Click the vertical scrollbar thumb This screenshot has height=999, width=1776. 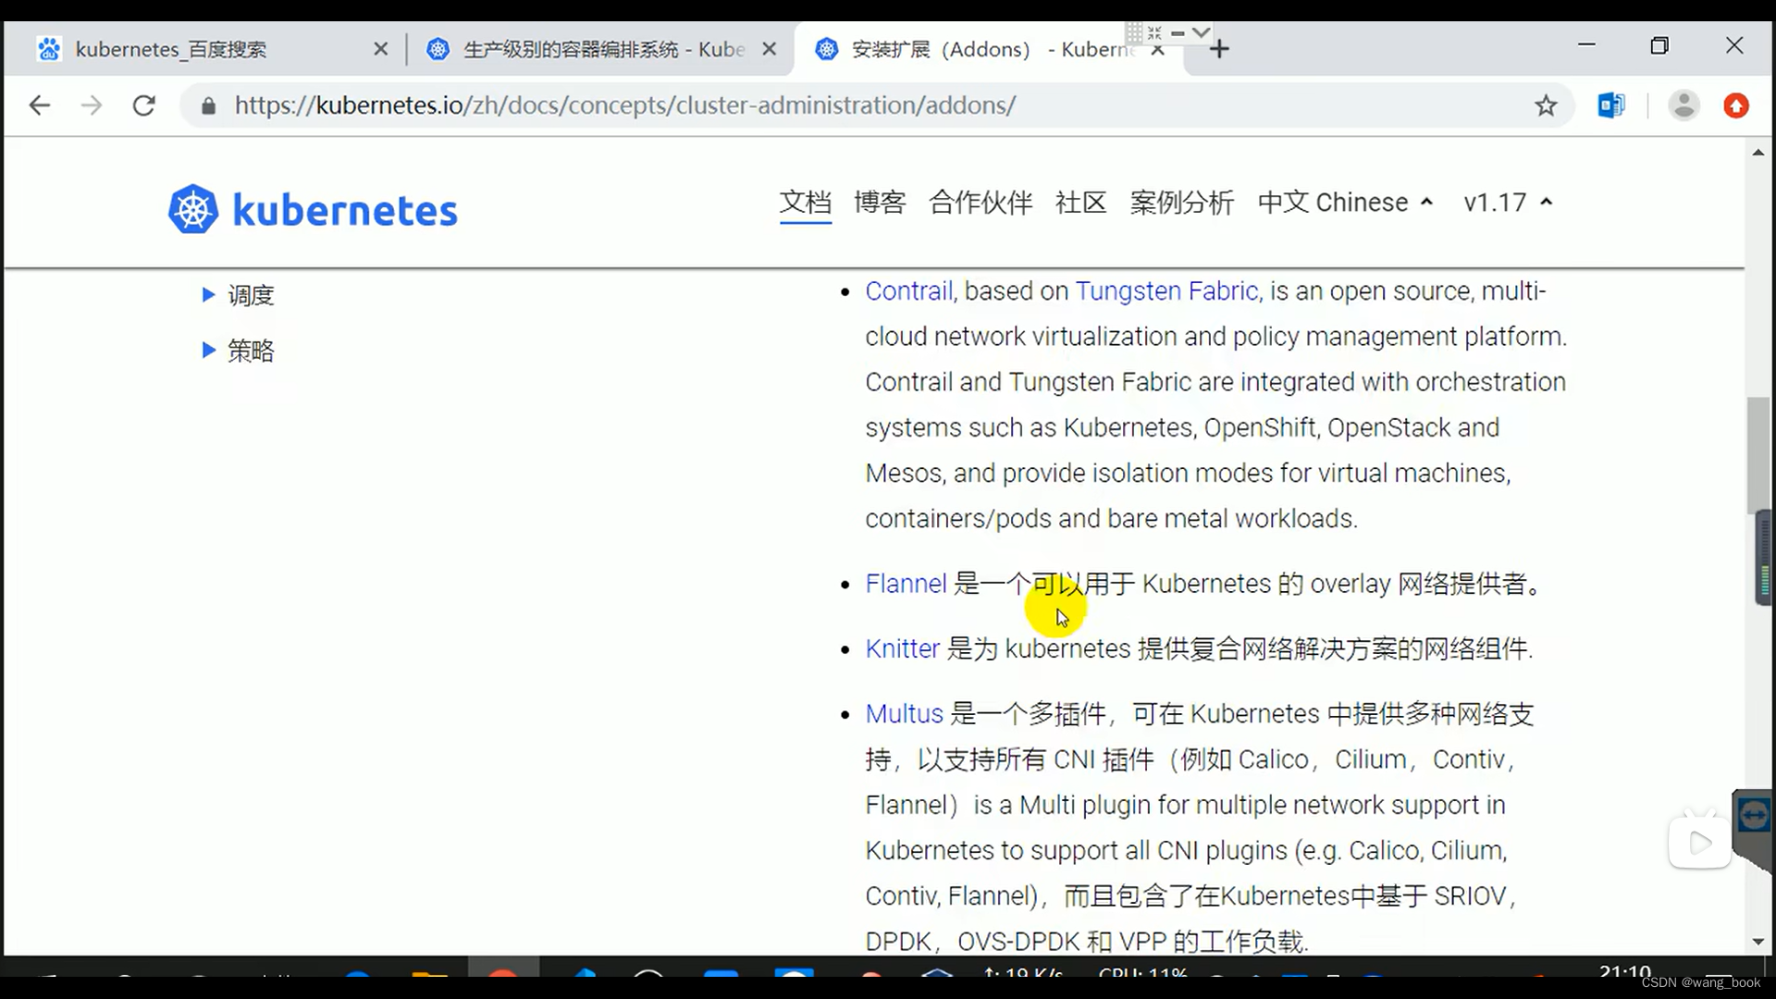[1757, 454]
